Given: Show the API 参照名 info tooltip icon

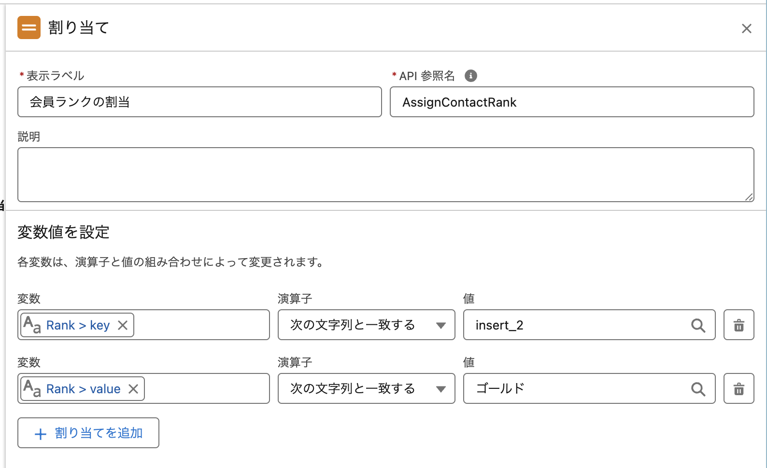Looking at the screenshot, I should (470, 76).
